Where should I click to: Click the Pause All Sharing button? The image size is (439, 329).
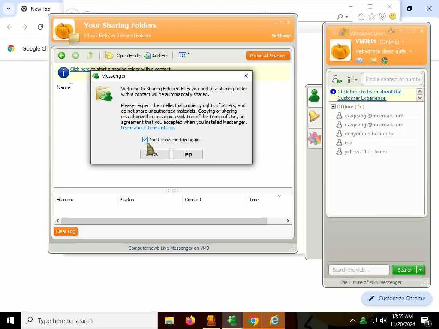tap(268, 56)
